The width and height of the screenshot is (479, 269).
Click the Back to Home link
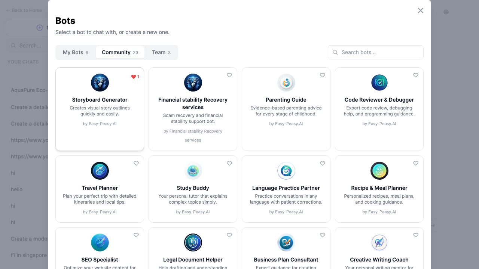pos(24,10)
